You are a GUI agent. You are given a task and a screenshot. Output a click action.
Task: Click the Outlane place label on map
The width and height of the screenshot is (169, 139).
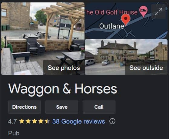(x=111, y=26)
